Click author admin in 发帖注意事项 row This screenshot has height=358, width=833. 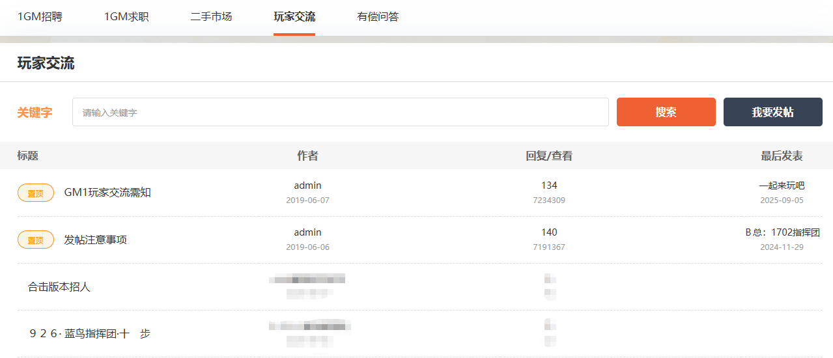point(308,232)
